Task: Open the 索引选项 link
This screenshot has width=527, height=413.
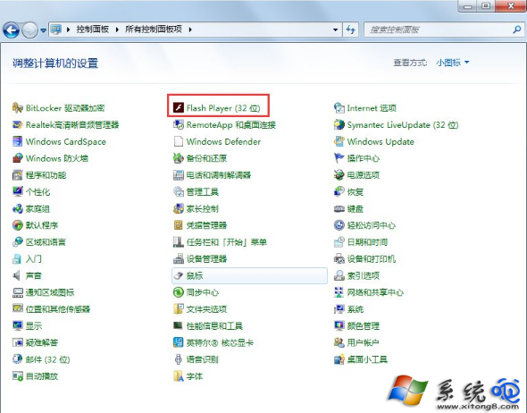Action: [x=364, y=276]
